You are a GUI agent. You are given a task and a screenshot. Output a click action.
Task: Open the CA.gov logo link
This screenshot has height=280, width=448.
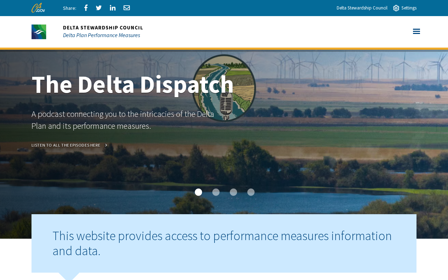click(x=38, y=8)
